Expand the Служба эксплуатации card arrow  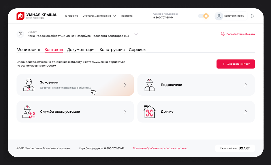(x=125, y=112)
